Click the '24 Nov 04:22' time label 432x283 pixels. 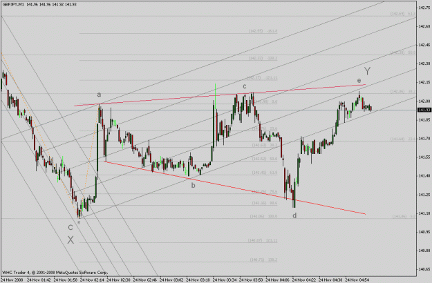coord(303,280)
